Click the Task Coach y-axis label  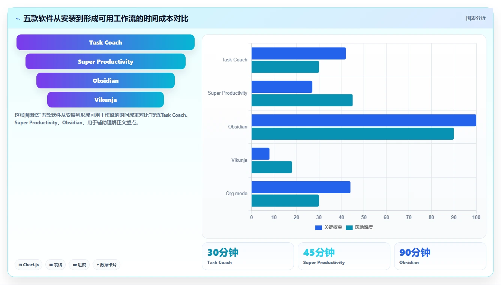tap(234, 60)
